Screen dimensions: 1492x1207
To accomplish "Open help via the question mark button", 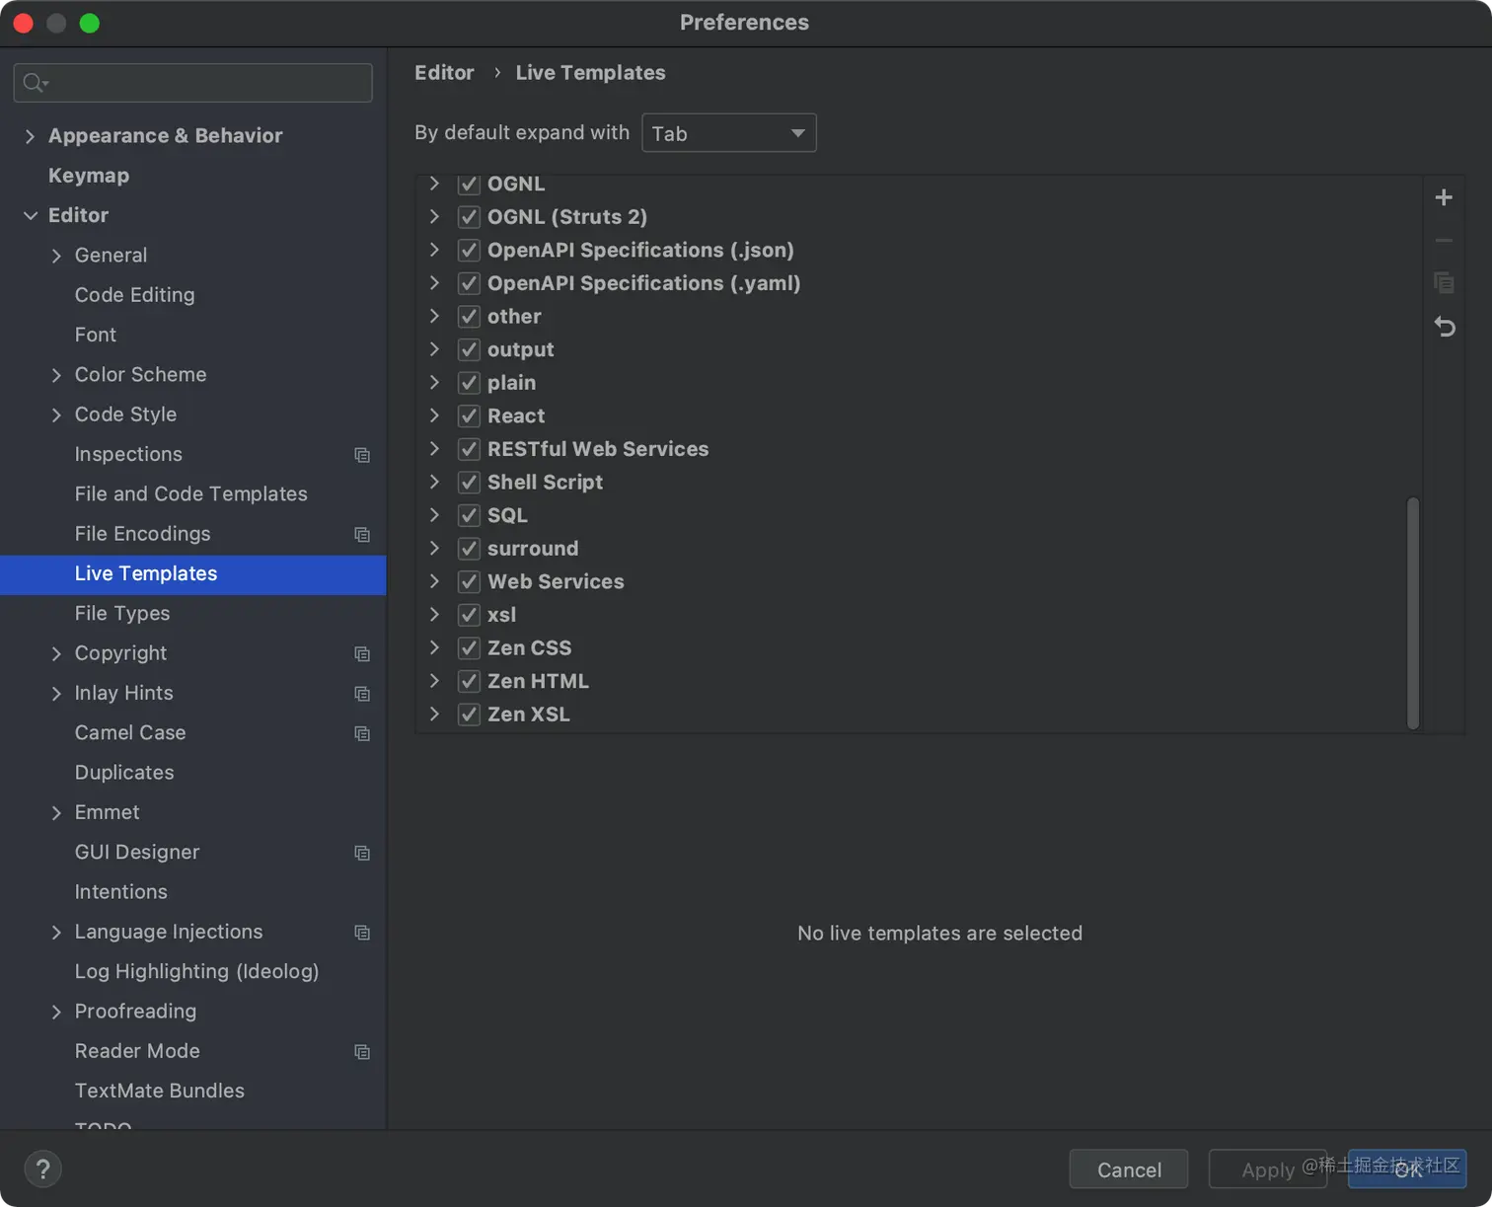I will tap(42, 1169).
